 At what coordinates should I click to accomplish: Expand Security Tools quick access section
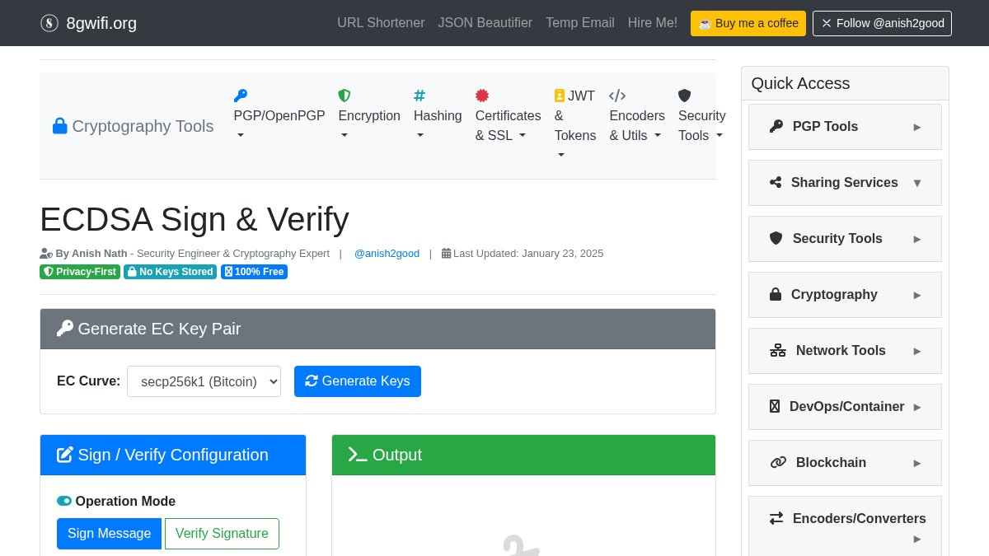845,239
